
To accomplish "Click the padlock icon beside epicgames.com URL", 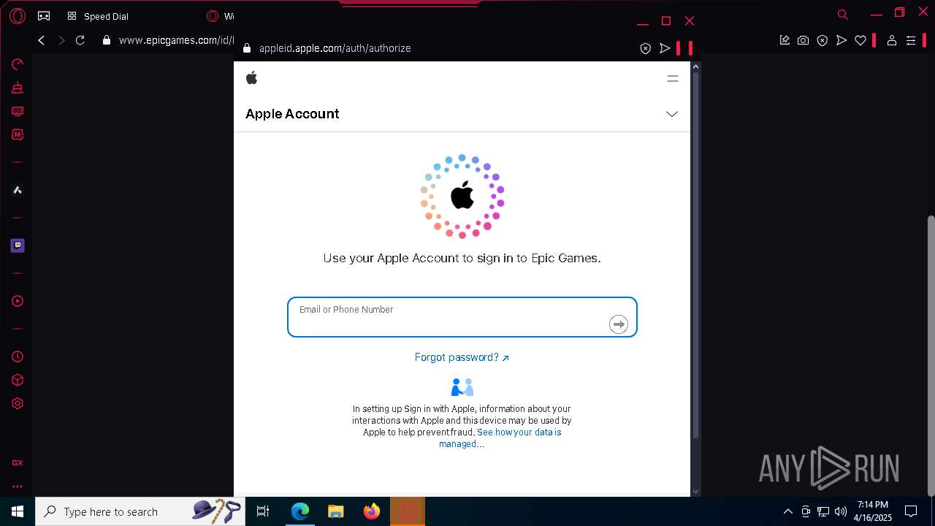I will 107,40.
